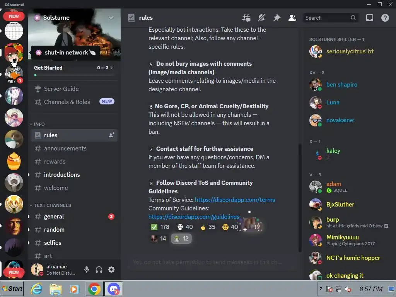This screenshot has width=396, height=297.
Task: Mute microphone in user panel
Action: [87, 270]
